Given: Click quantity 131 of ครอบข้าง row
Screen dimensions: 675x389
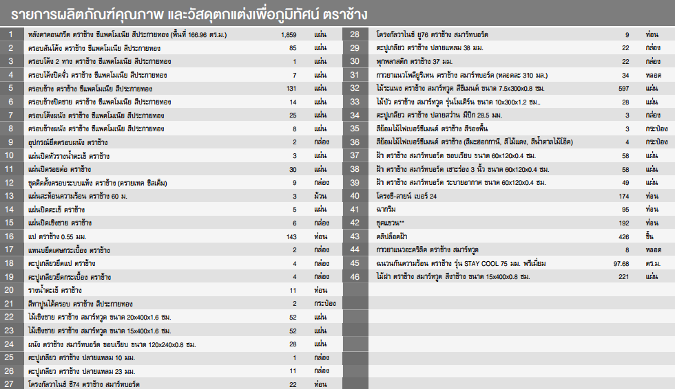Looking at the screenshot, I should point(291,89).
